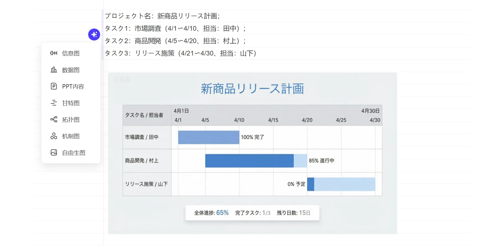
Task: Click the 商品開発 dark blue progress bar
Action: pos(249,161)
